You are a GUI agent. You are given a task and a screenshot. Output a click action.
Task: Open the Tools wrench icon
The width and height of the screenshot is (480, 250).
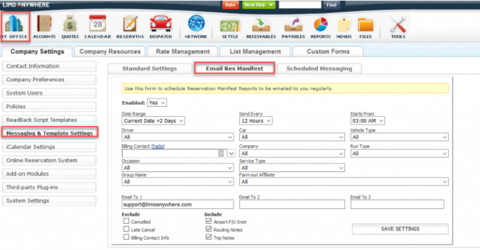coord(398,24)
